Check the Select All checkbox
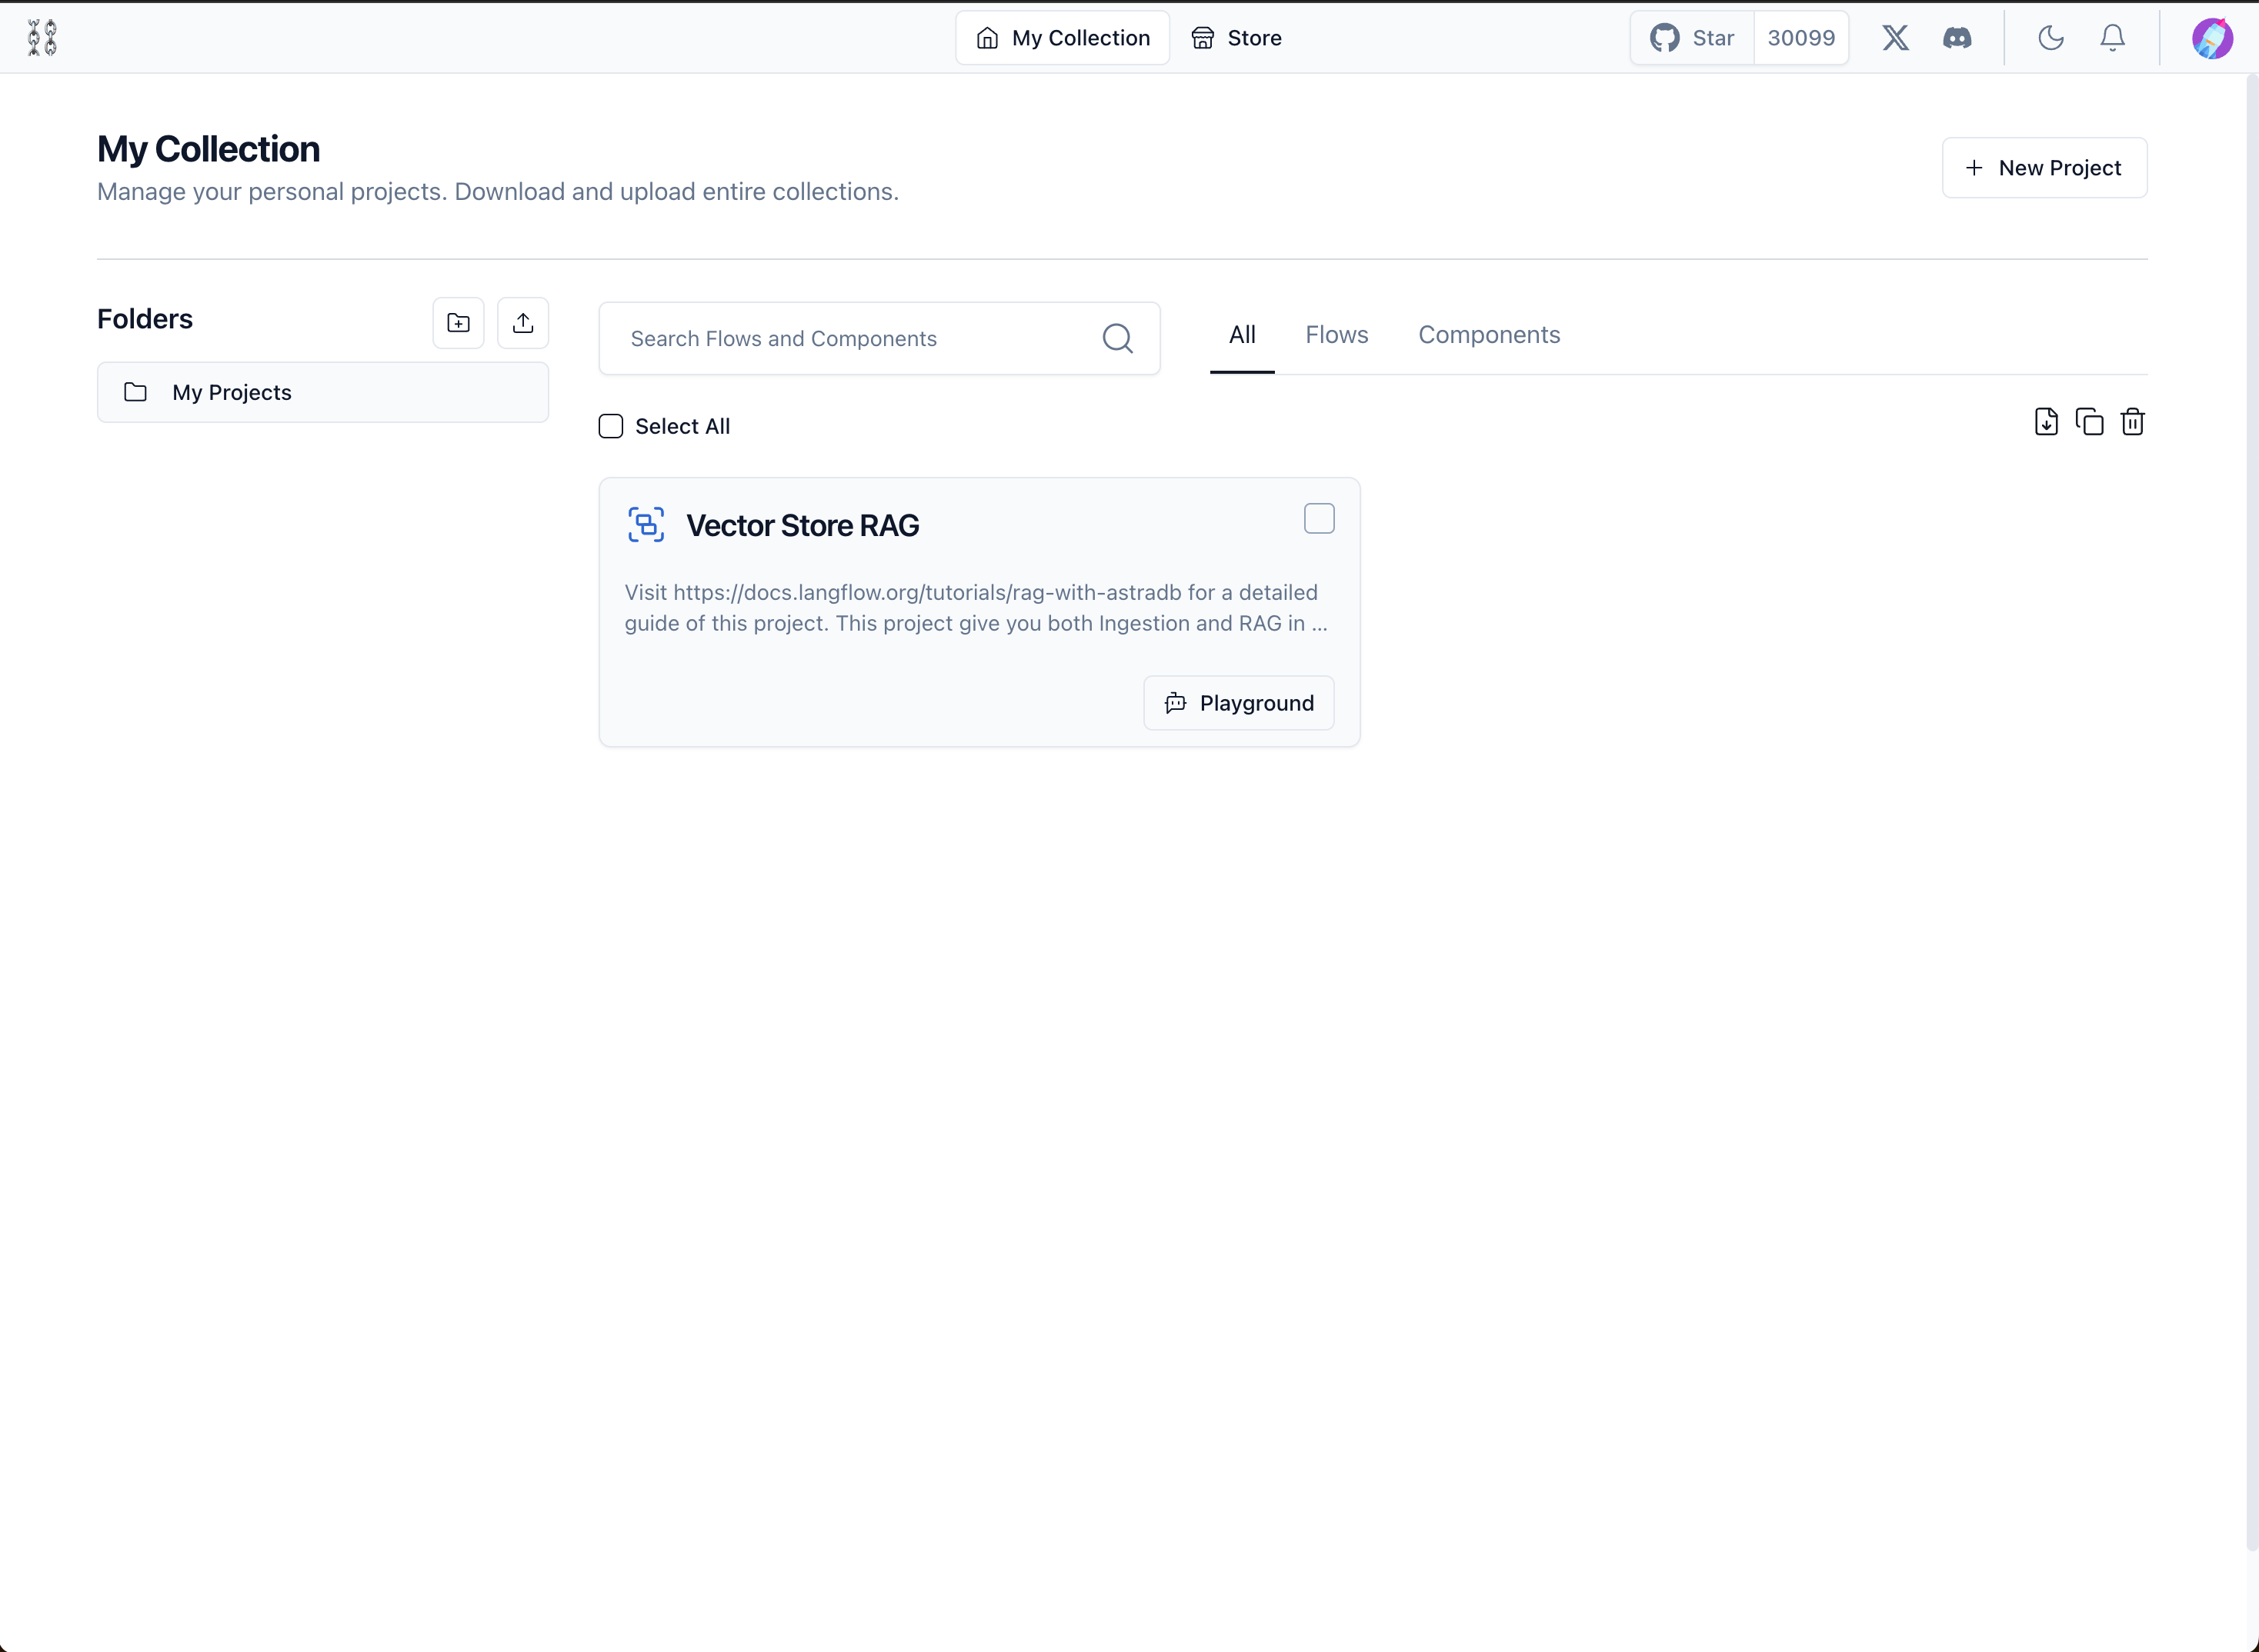 pos(611,426)
